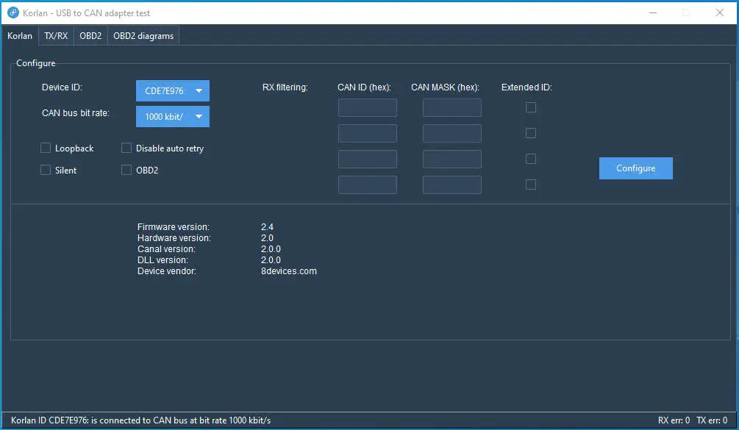Viewport: 739px width, 430px height.
Task: Click the second CAN ID hex field
Action: pos(367,133)
